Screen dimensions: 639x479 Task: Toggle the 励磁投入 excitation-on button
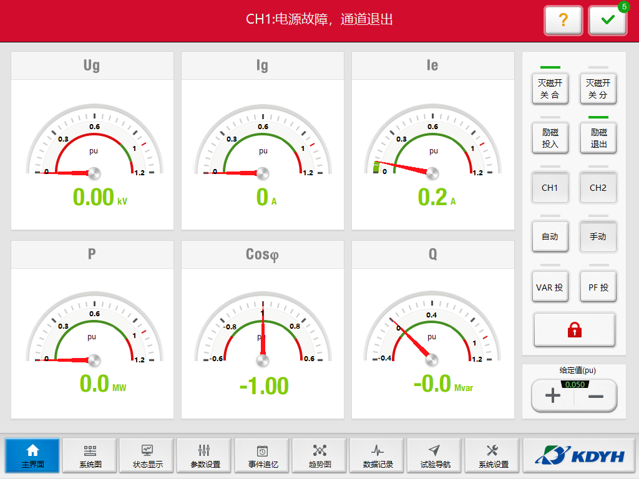(x=550, y=138)
